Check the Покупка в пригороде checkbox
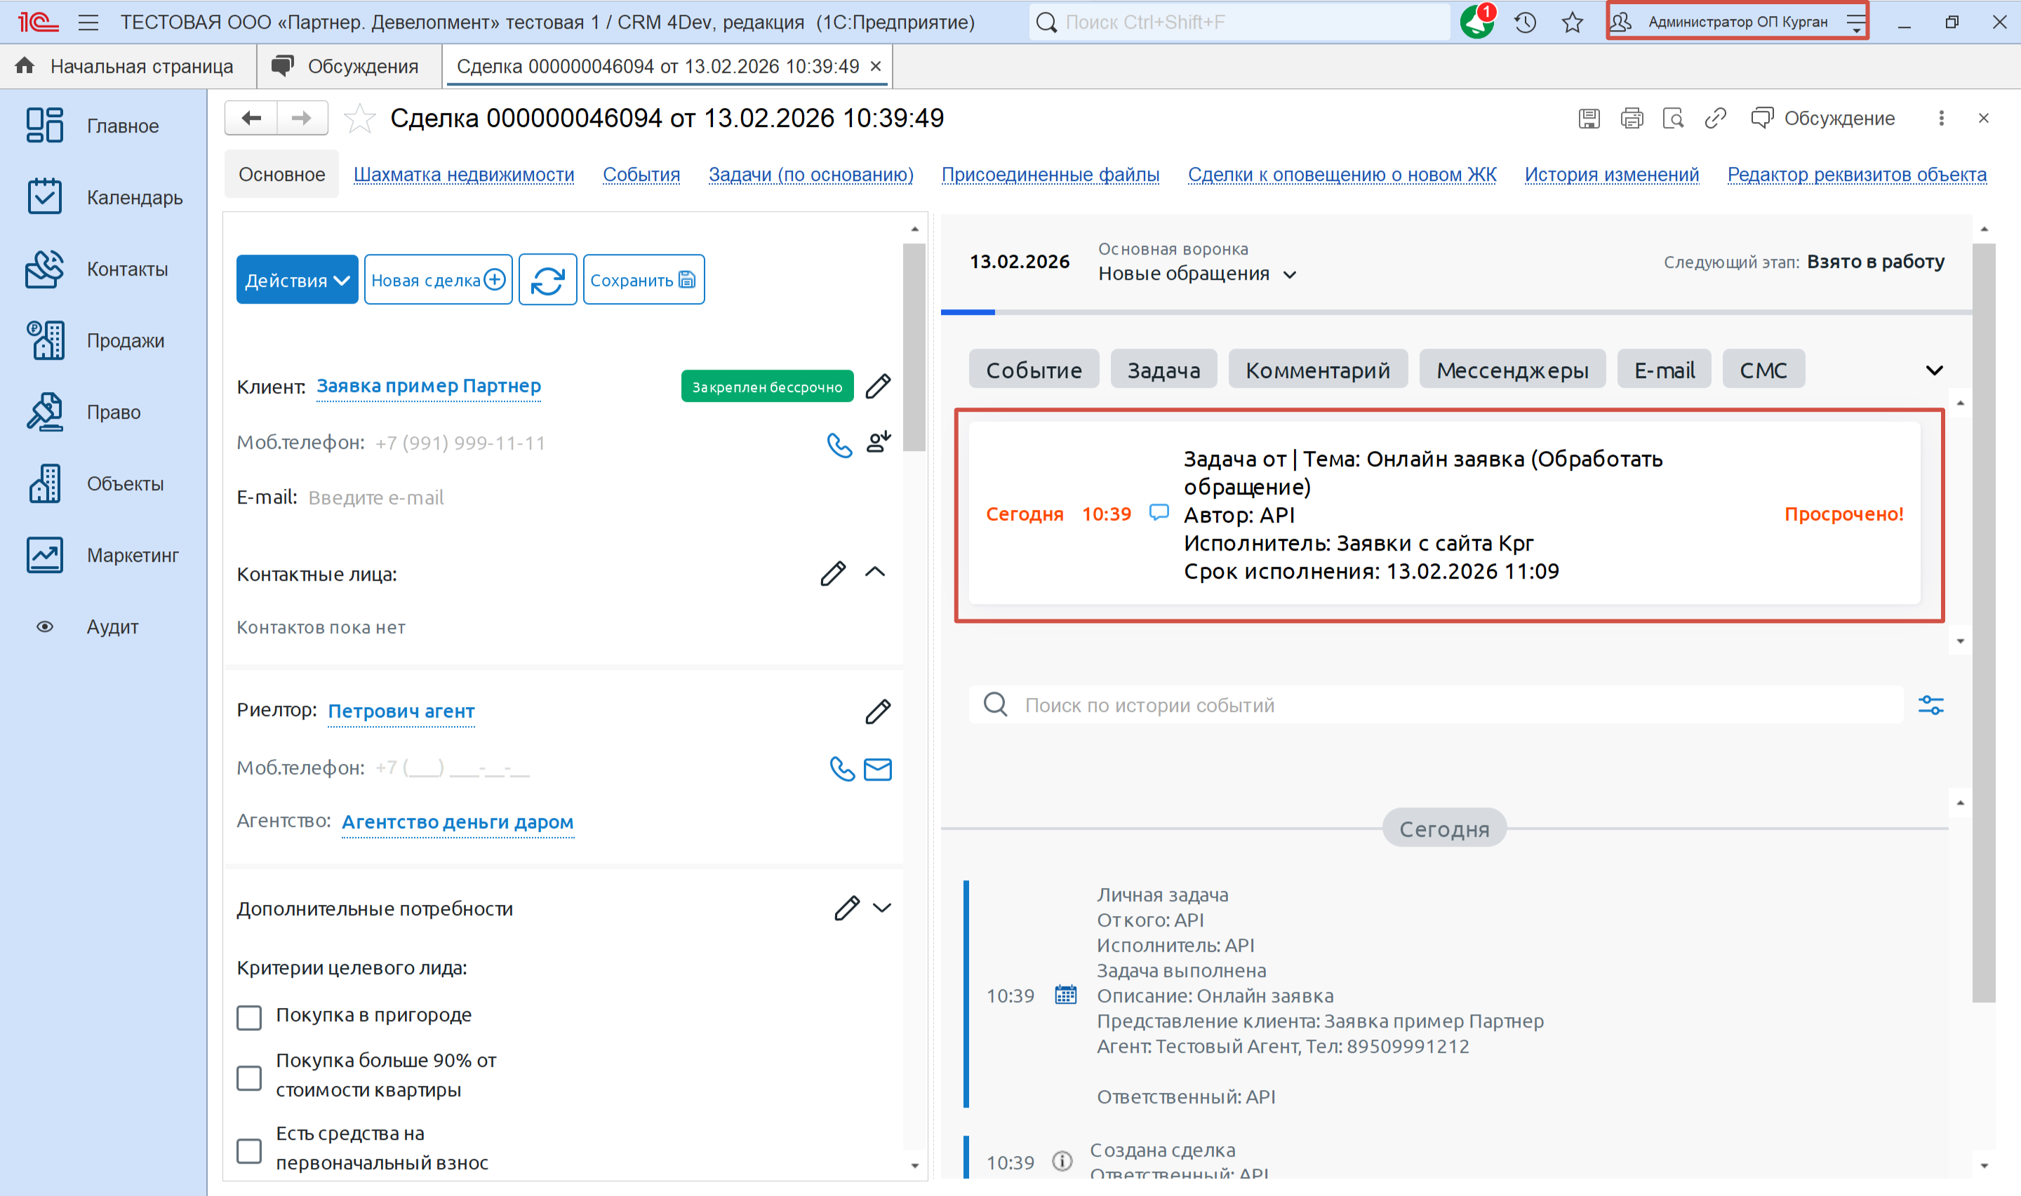This screenshot has height=1196, width=2021. pyautogui.click(x=249, y=1016)
